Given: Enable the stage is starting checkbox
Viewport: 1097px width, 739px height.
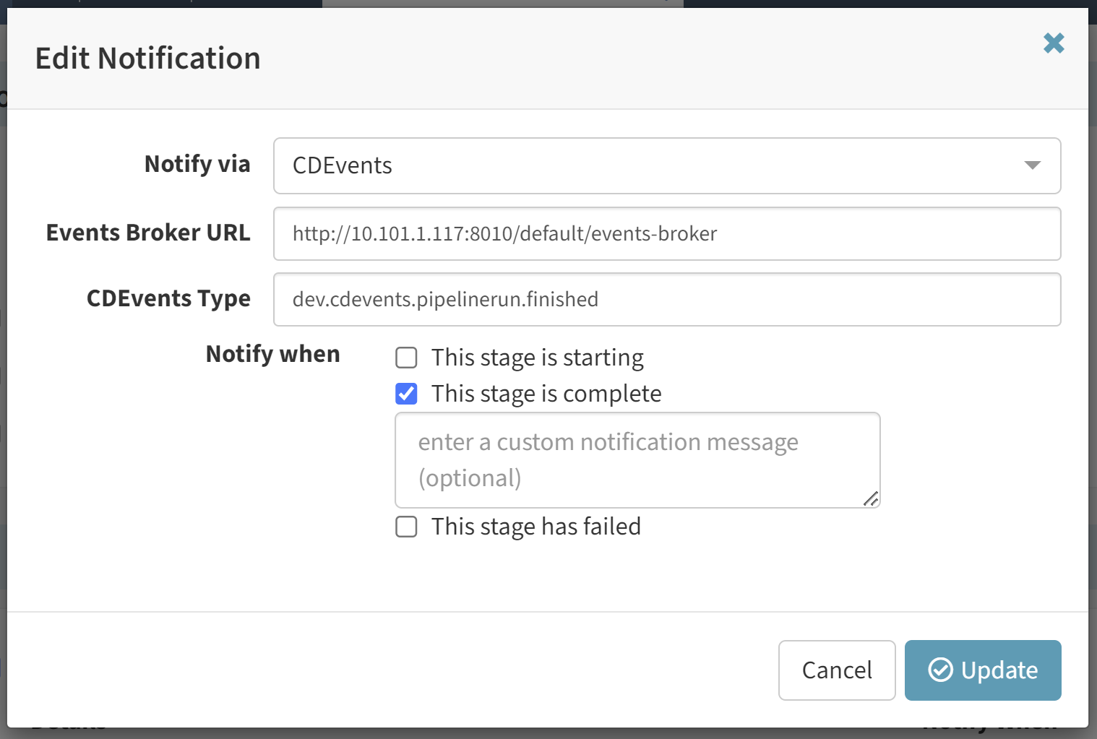Looking at the screenshot, I should tap(406, 358).
